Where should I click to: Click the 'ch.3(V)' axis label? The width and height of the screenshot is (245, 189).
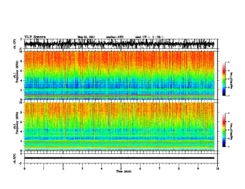[15, 158]
